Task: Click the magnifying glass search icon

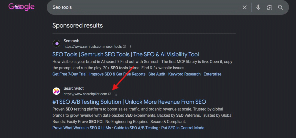Action: click(280, 7)
